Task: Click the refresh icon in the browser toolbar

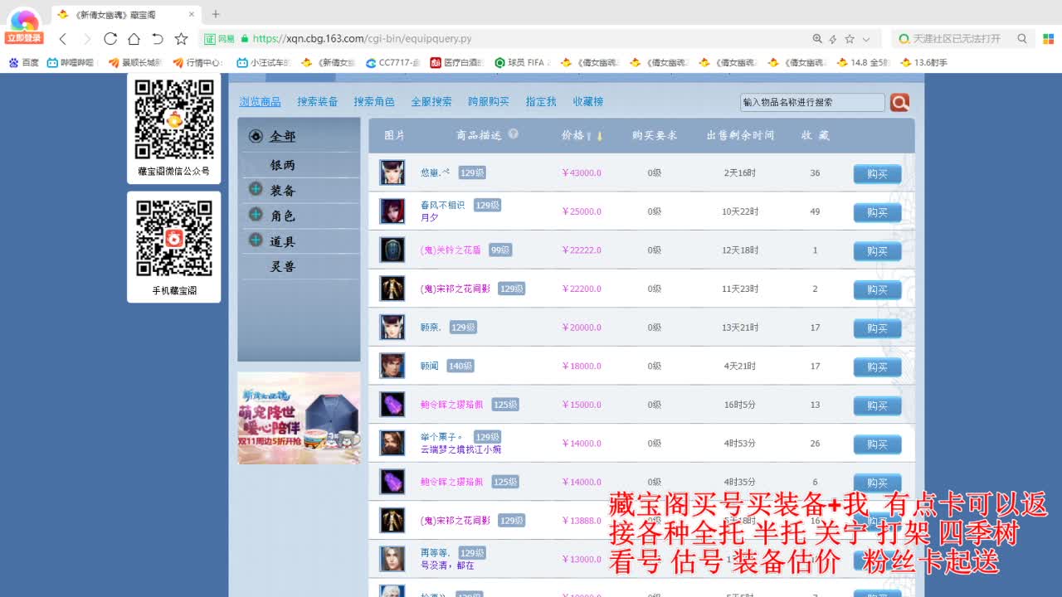Action: [110, 38]
